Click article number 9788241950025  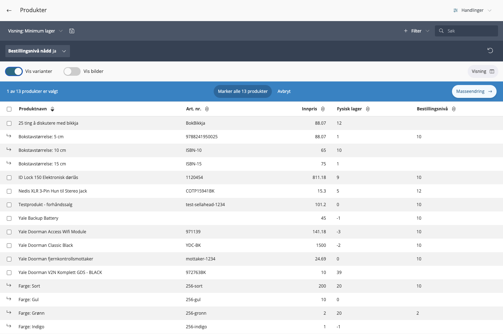pyautogui.click(x=202, y=137)
